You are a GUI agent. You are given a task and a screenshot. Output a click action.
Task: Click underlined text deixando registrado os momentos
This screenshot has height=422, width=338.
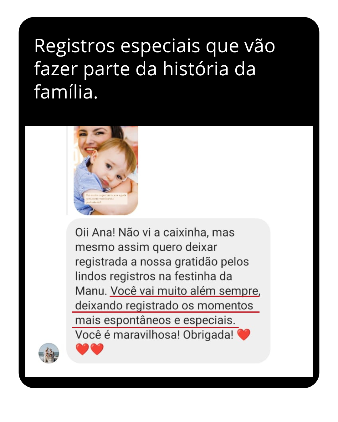point(164,305)
